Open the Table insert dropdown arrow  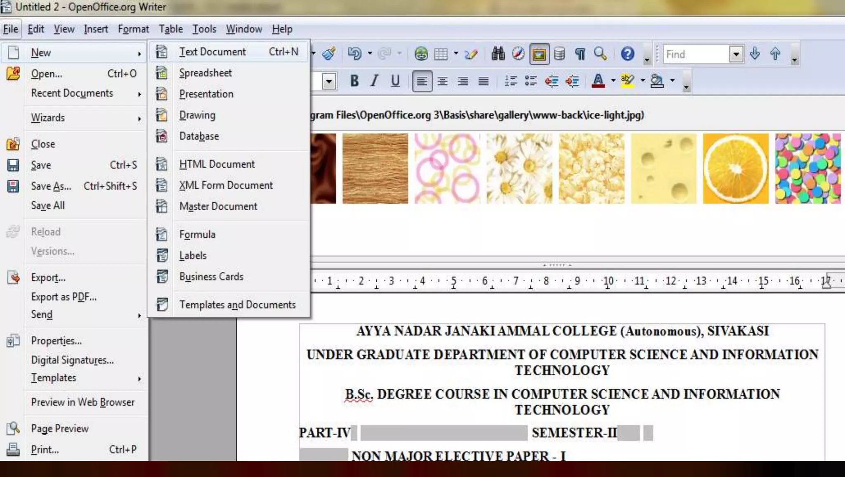click(456, 53)
